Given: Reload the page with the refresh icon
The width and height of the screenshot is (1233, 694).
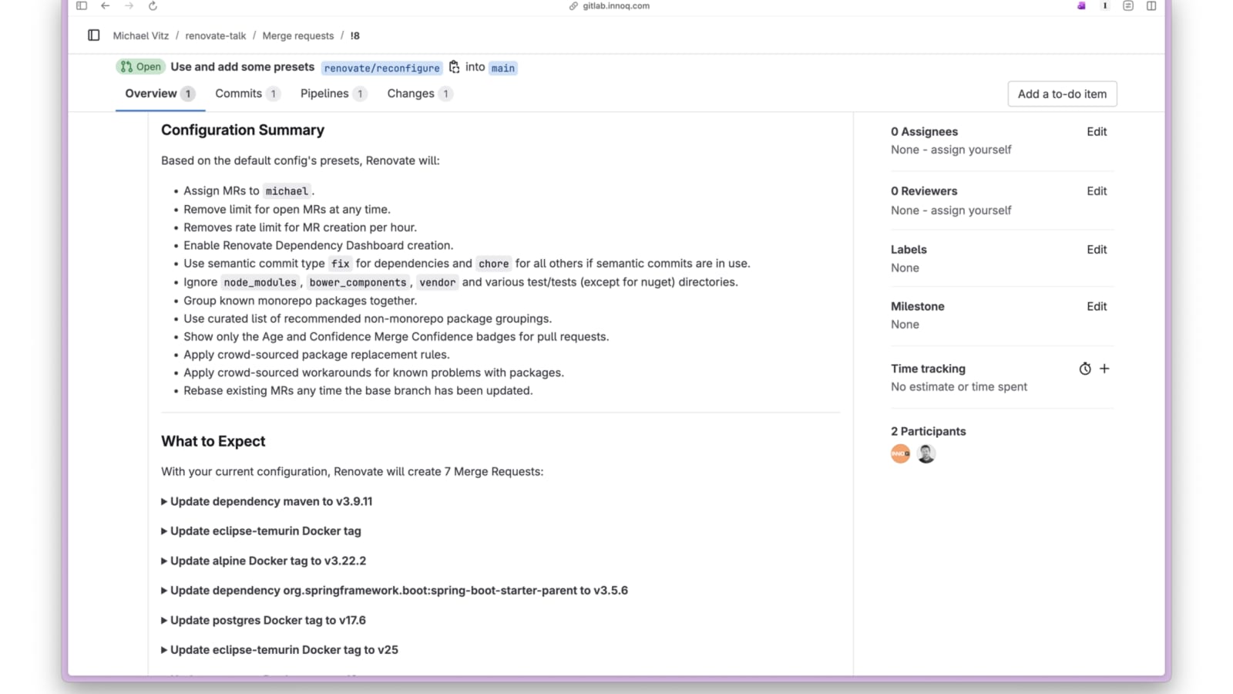Looking at the screenshot, I should [153, 6].
